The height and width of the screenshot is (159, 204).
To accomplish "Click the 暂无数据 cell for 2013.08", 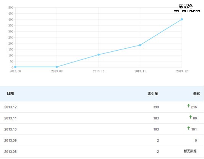I will click(x=190, y=151).
